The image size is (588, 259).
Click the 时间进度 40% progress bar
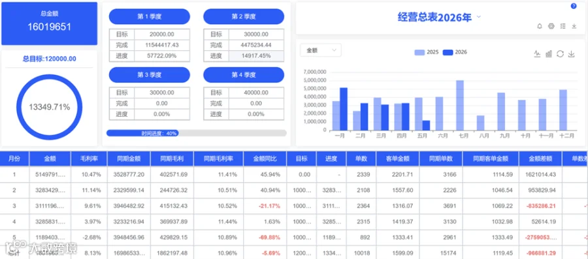coord(197,133)
